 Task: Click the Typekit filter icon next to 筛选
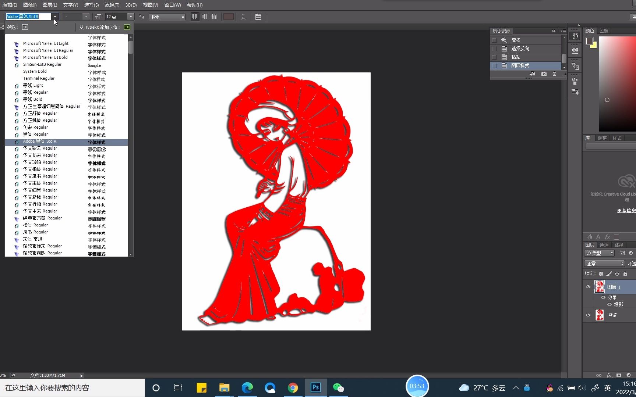25,27
